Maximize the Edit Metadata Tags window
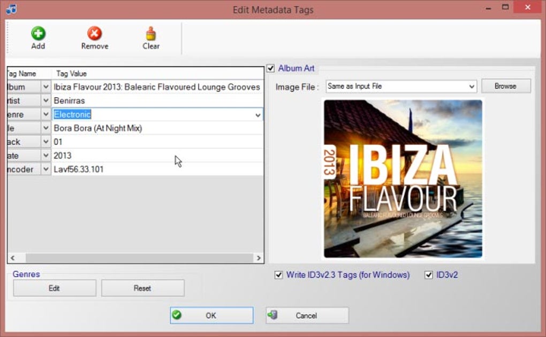This screenshot has width=546, height=337. 505,7
